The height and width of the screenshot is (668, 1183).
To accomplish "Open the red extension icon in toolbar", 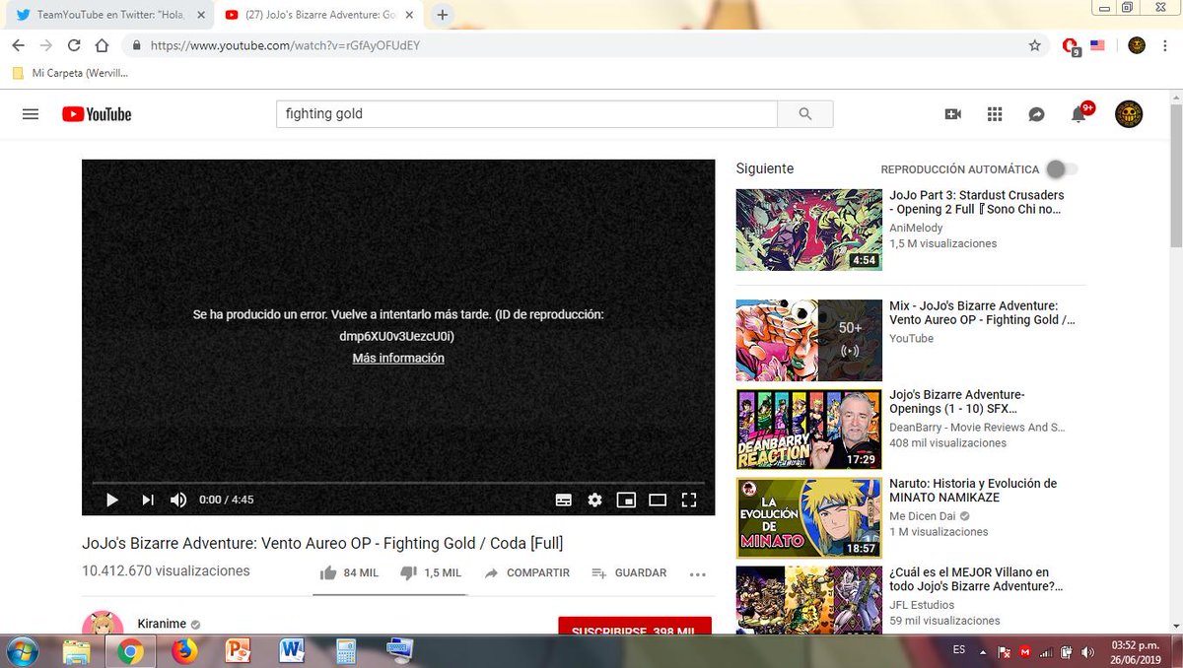I will [x=1072, y=45].
